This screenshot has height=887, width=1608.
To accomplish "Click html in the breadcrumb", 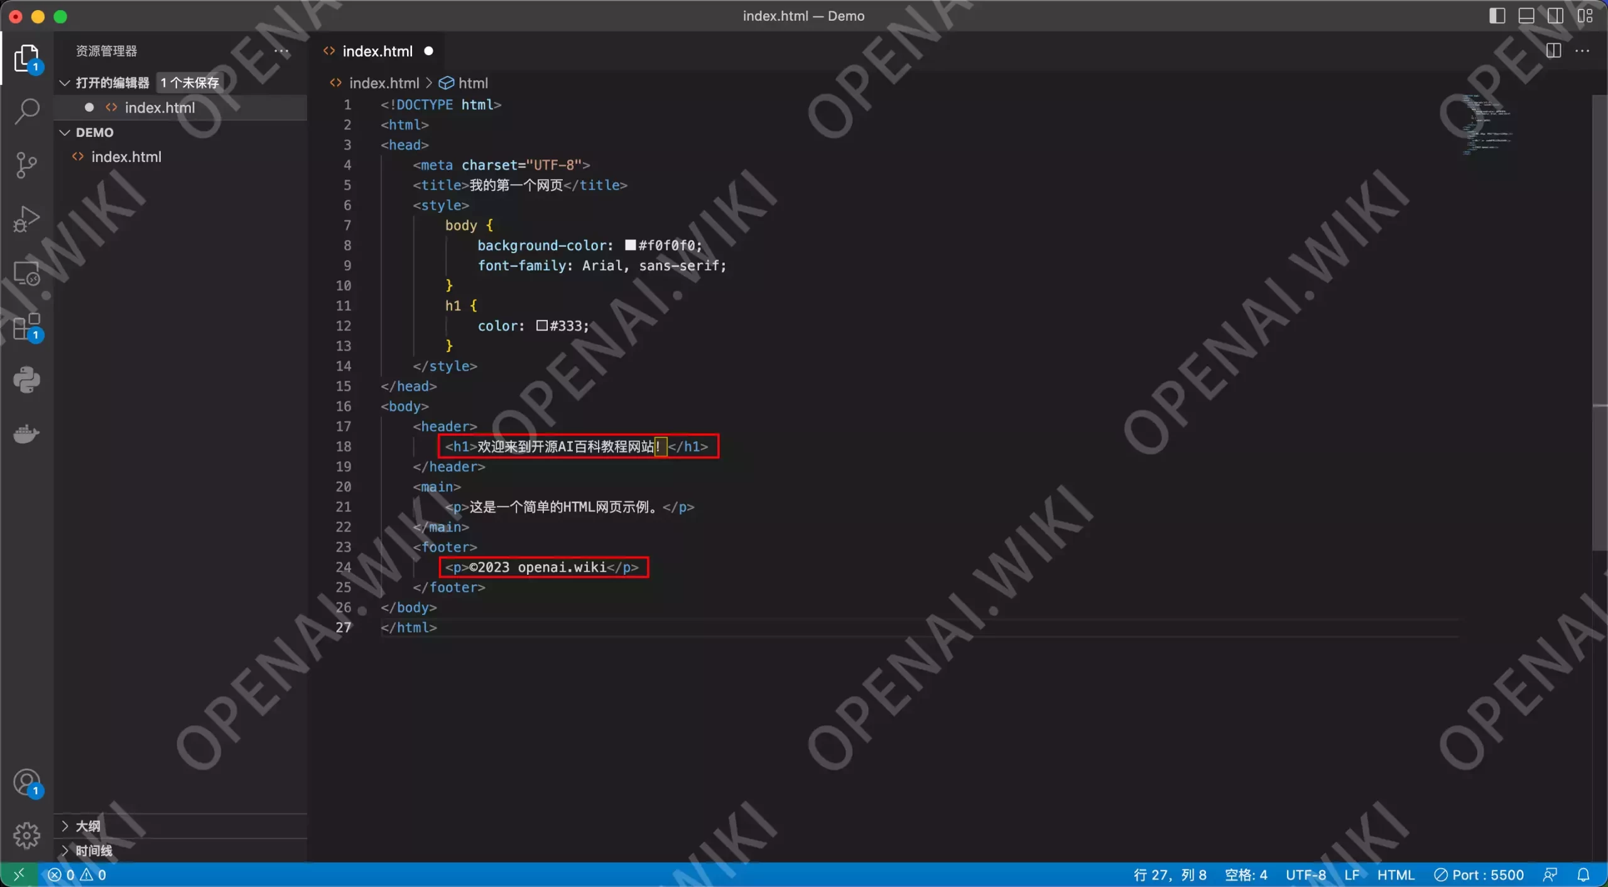I will pos(472,83).
